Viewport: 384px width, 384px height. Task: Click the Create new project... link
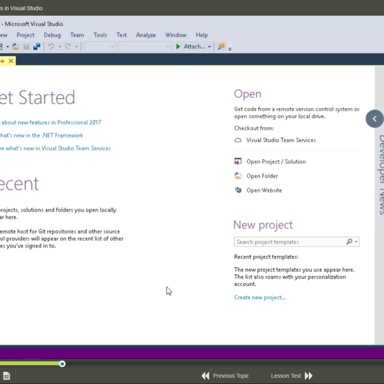coord(260,297)
